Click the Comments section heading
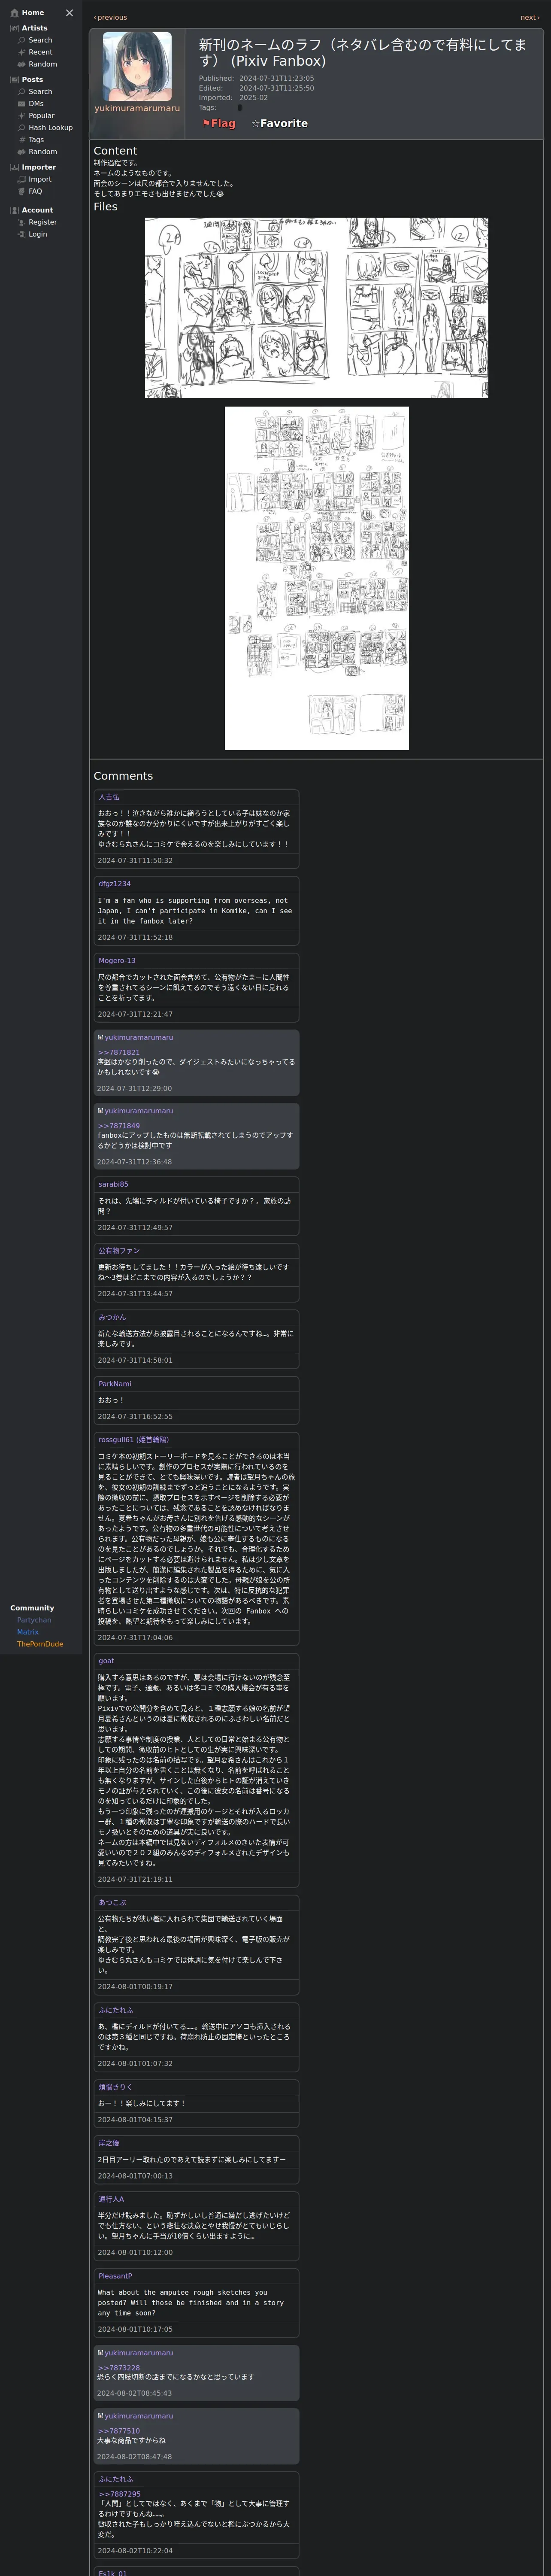Screen dimensions: 551x2576 [123, 776]
